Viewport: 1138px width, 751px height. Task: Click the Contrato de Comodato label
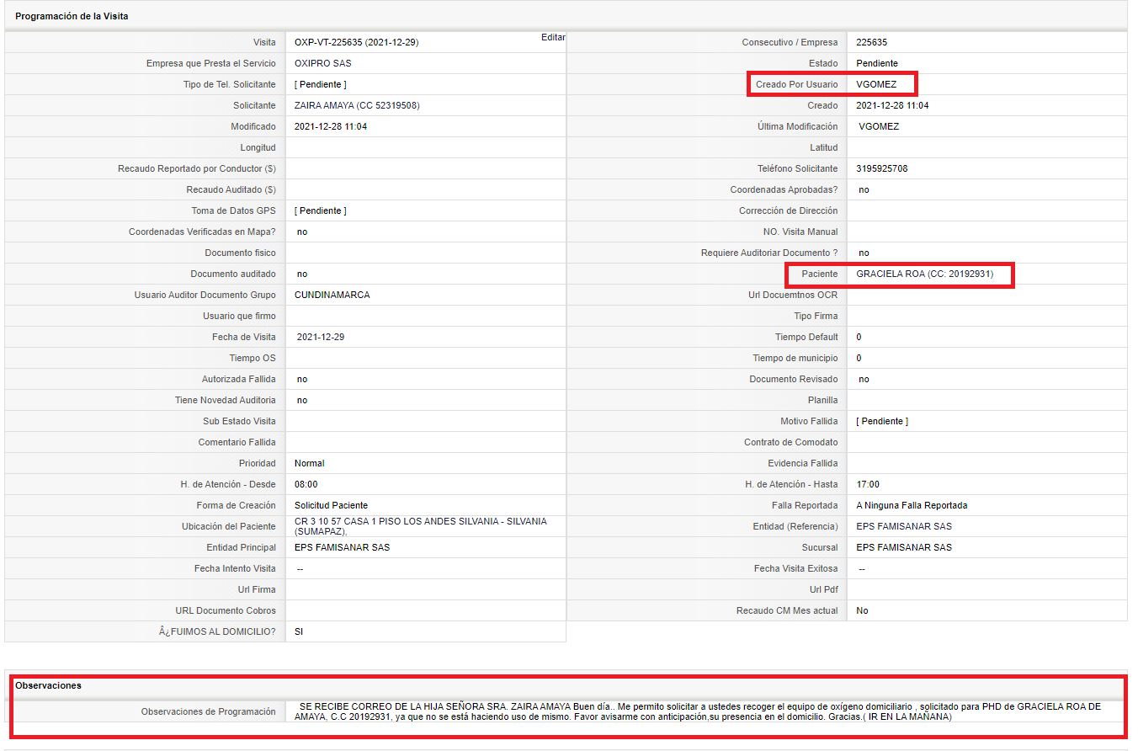tap(791, 442)
